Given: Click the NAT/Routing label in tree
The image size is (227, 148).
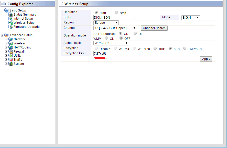Looking at the screenshot, I should click(x=23, y=47).
